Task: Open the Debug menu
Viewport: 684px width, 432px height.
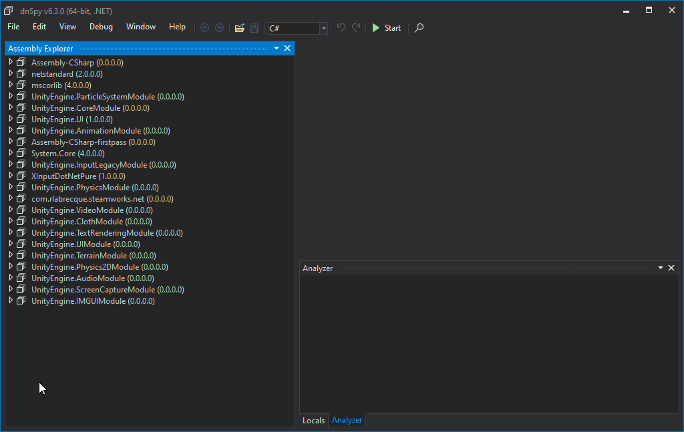Action: (102, 27)
